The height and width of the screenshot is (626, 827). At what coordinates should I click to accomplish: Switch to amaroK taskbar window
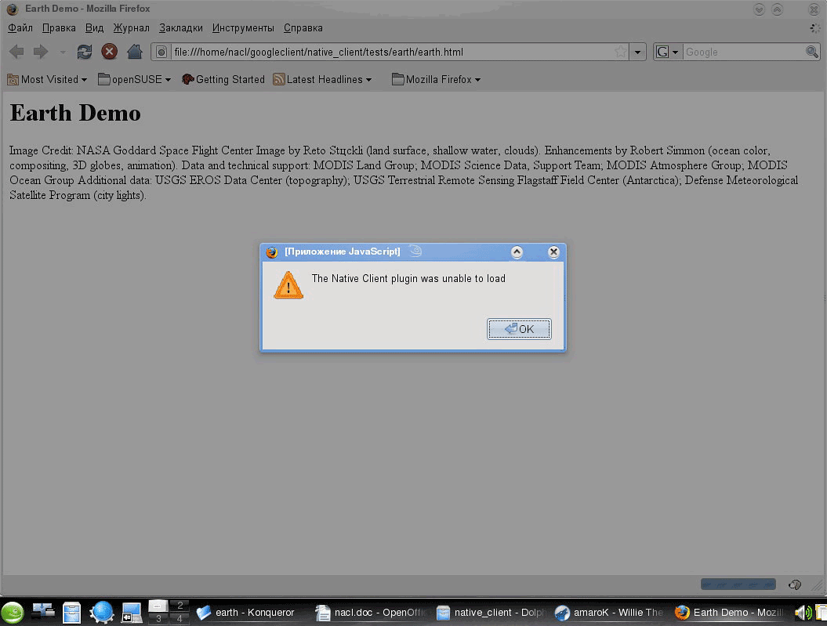[x=610, y=613]
